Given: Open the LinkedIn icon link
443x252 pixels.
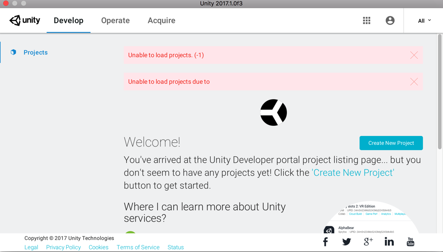Looking at the screenshot, I should click(389, 242).
